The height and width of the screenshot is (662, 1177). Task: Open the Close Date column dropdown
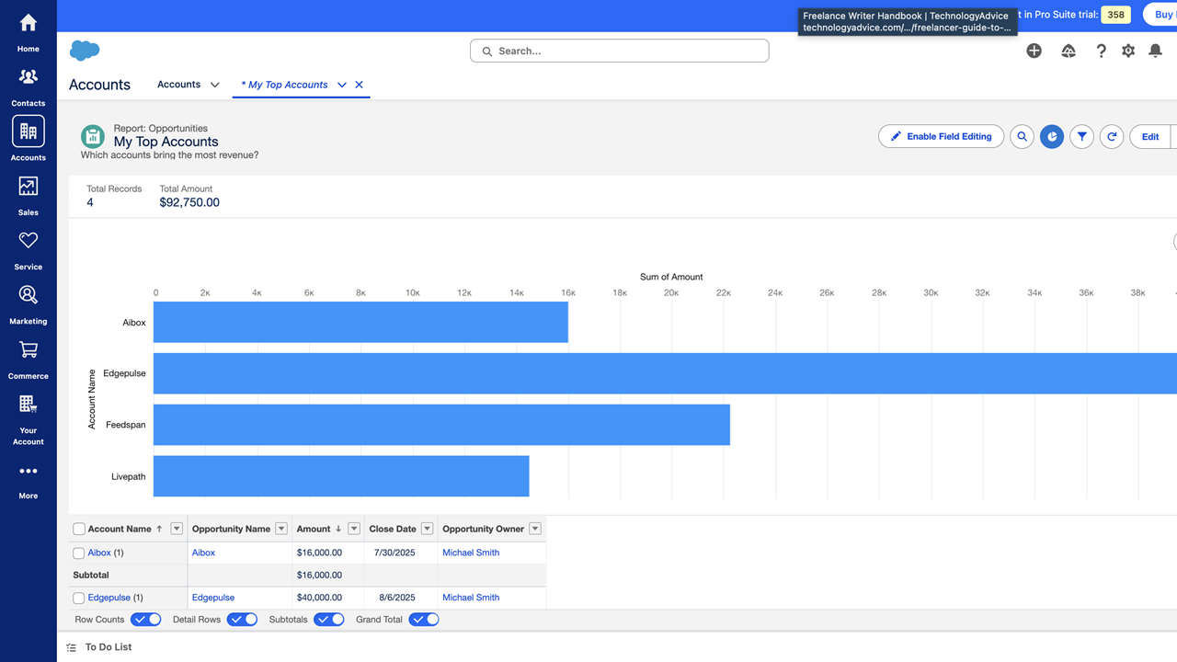427,529
